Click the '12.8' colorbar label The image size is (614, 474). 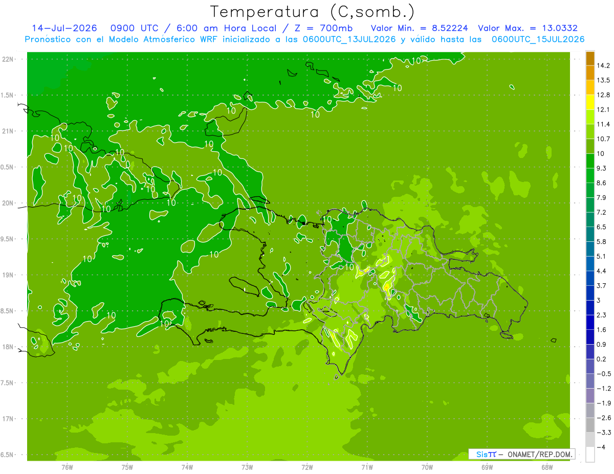[x=603, y=95]
